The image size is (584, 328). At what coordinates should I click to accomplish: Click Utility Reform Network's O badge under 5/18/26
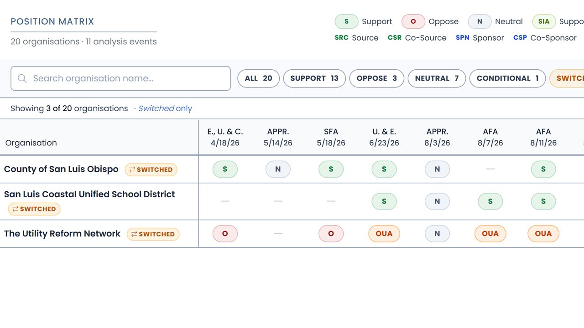click(331, 234)
